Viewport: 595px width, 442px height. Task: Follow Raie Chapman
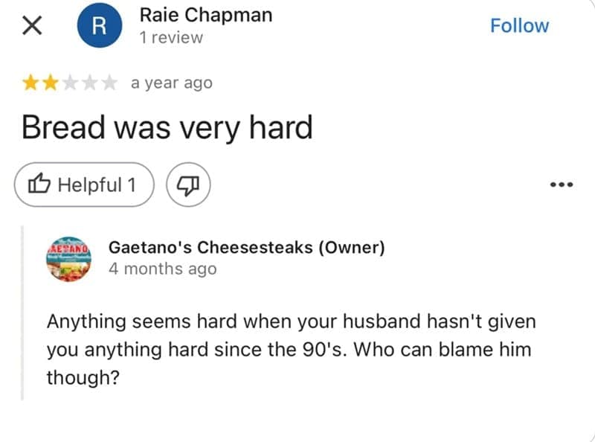click(519, 25)
